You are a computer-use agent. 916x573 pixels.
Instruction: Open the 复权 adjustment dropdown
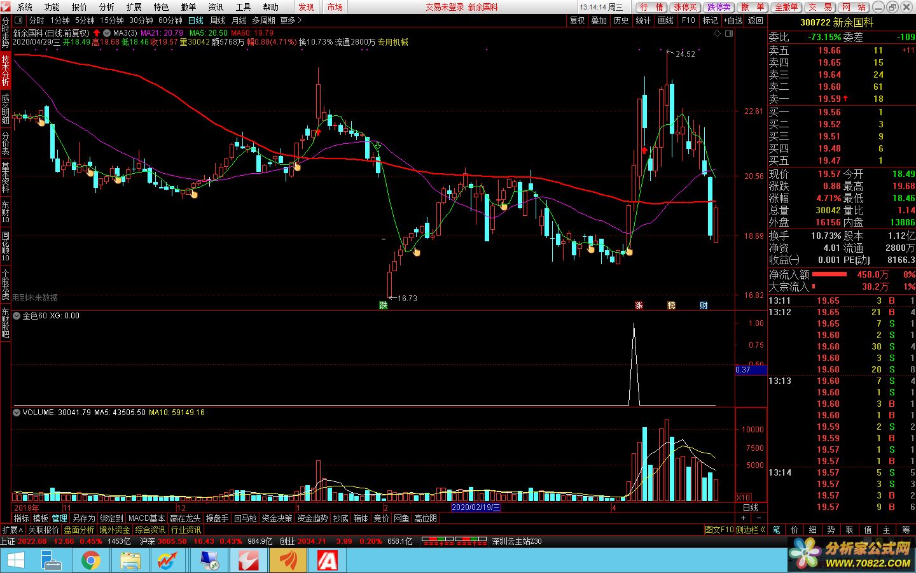[x=577, y=20]
